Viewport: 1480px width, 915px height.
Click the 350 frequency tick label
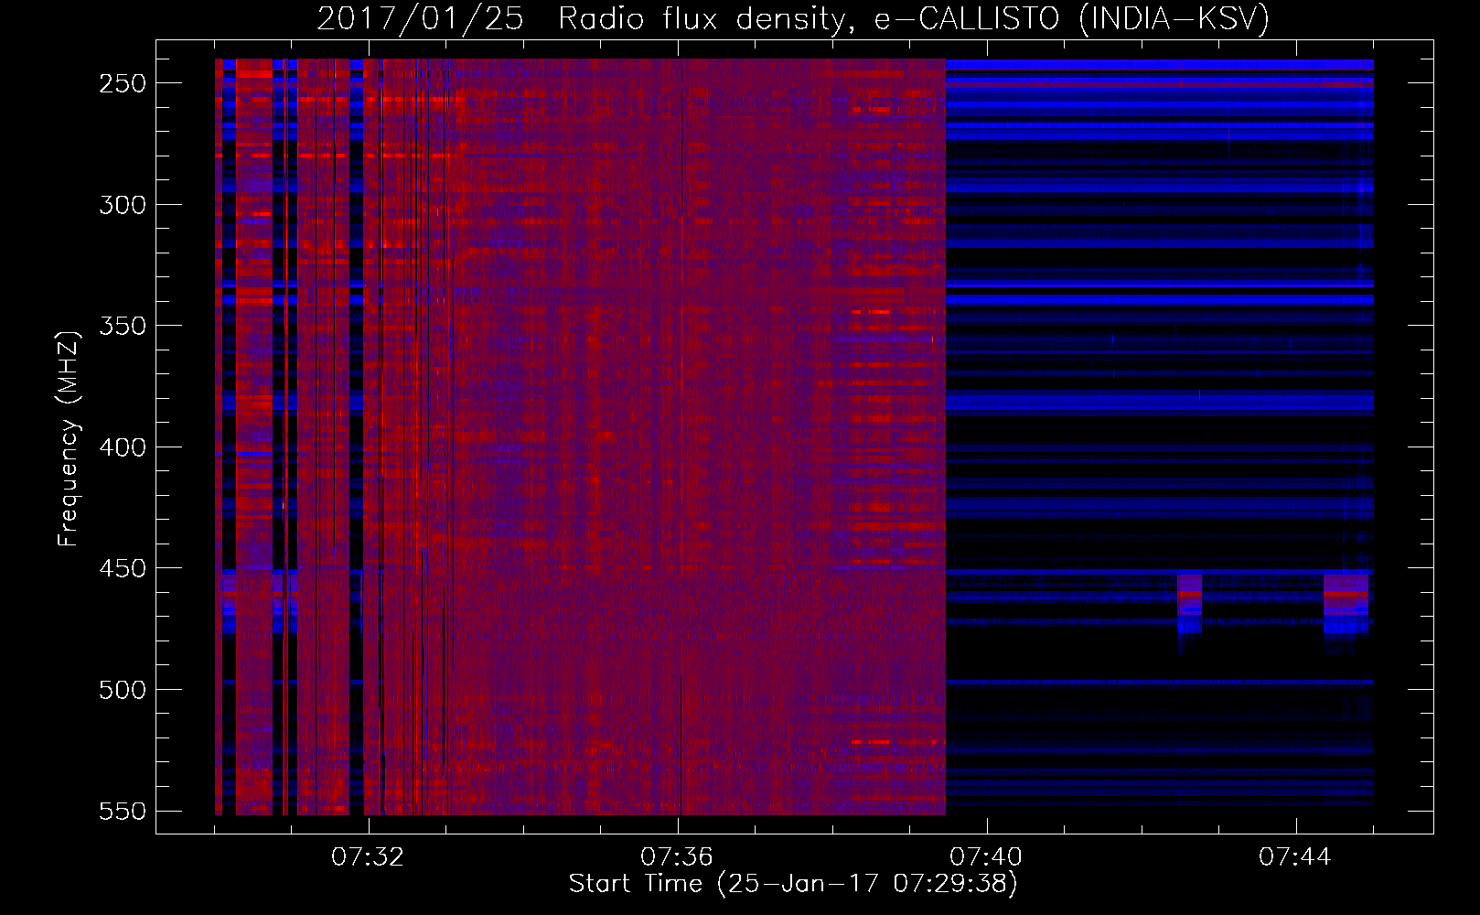(x=123, y=326)
